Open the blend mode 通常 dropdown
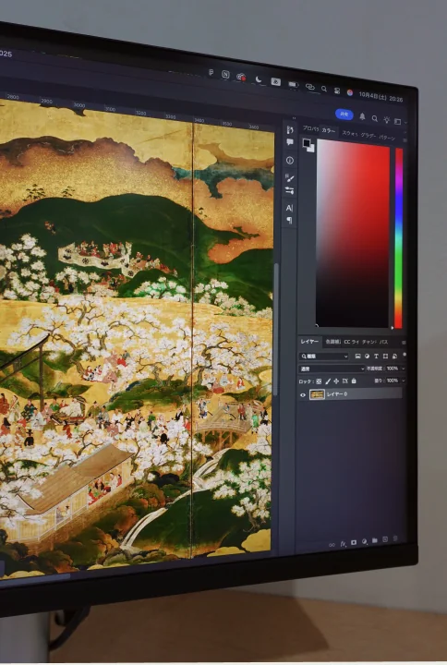Image resolution: width=447 pixels, height=665 pixels. [332, 369]
